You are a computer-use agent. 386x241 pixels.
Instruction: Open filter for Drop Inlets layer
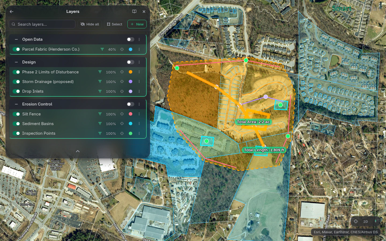(x=100, y=91)
